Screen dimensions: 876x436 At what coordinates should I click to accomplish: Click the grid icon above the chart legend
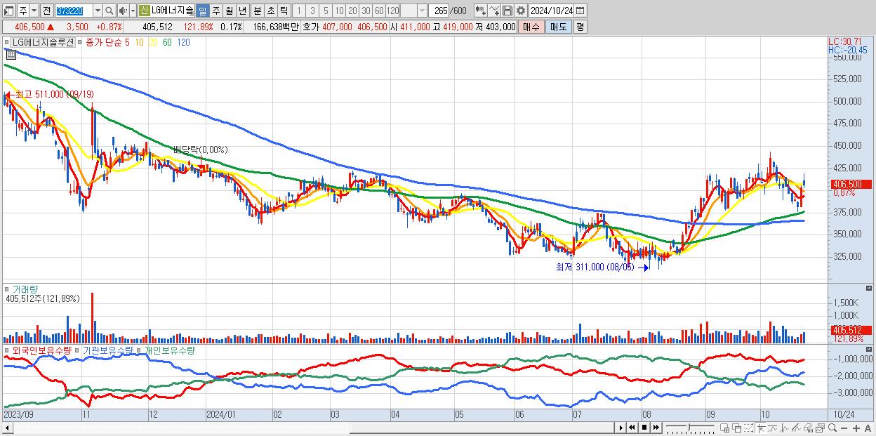point(11,54)
